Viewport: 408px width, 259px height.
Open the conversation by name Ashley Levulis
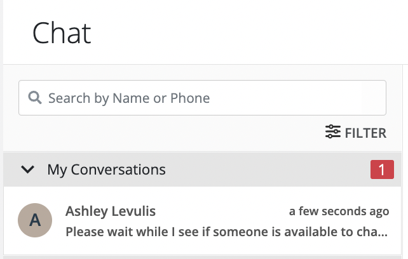[111, 211]
